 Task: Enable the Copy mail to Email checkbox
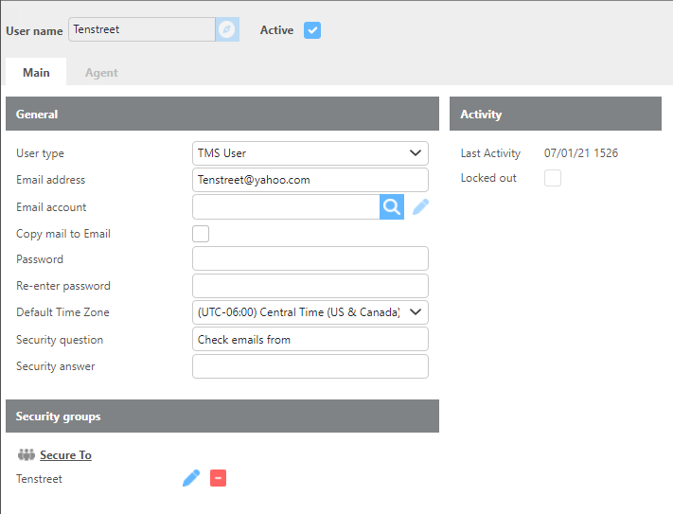[201, 234]
